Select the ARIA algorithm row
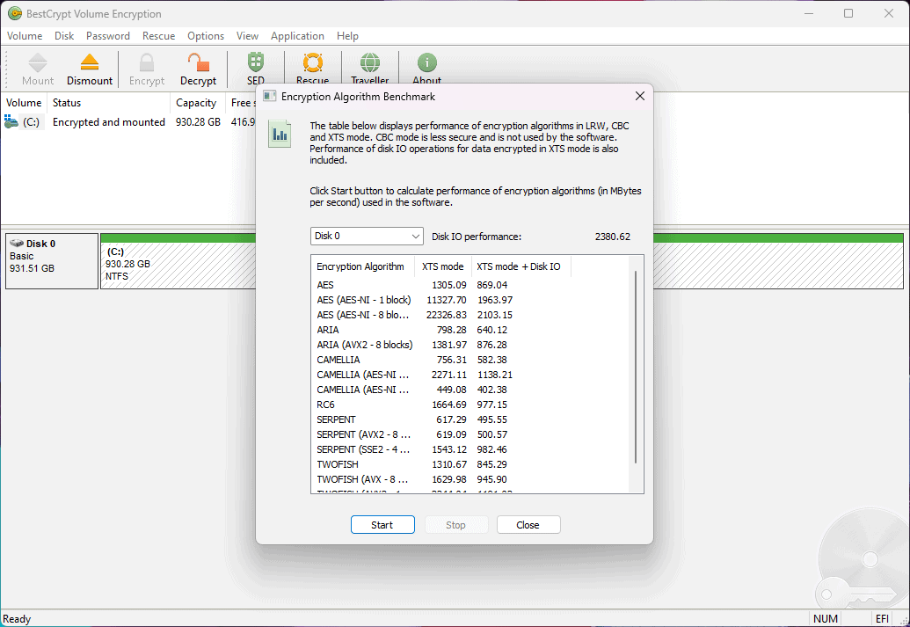This screenshot has height=627, width=910. [x=470, y=330]
